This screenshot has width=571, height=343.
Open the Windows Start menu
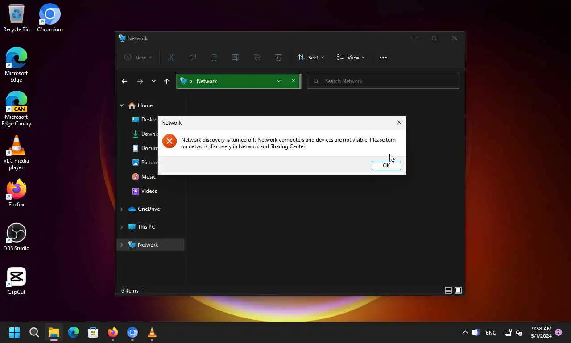click(15, 332)
